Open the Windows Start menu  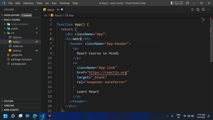click(x=5, y=116)
